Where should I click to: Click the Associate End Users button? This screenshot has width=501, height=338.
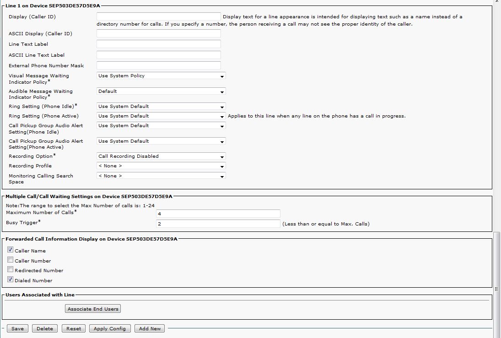pyautogui.click(x=93, y=309)
